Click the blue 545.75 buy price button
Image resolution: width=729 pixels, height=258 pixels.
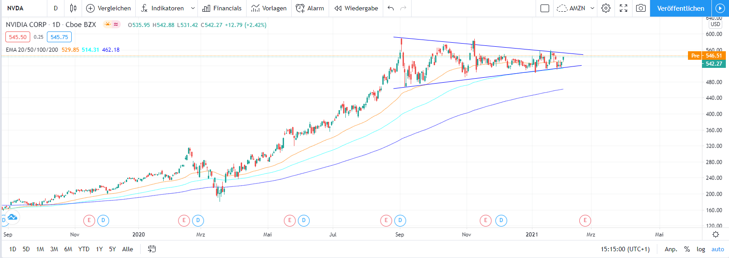point(59,37)
